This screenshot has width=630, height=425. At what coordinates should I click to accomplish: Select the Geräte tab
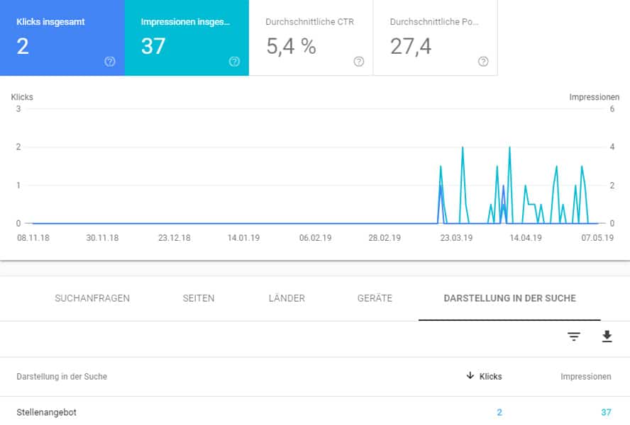pyautogui.click(x=375, y=298)
